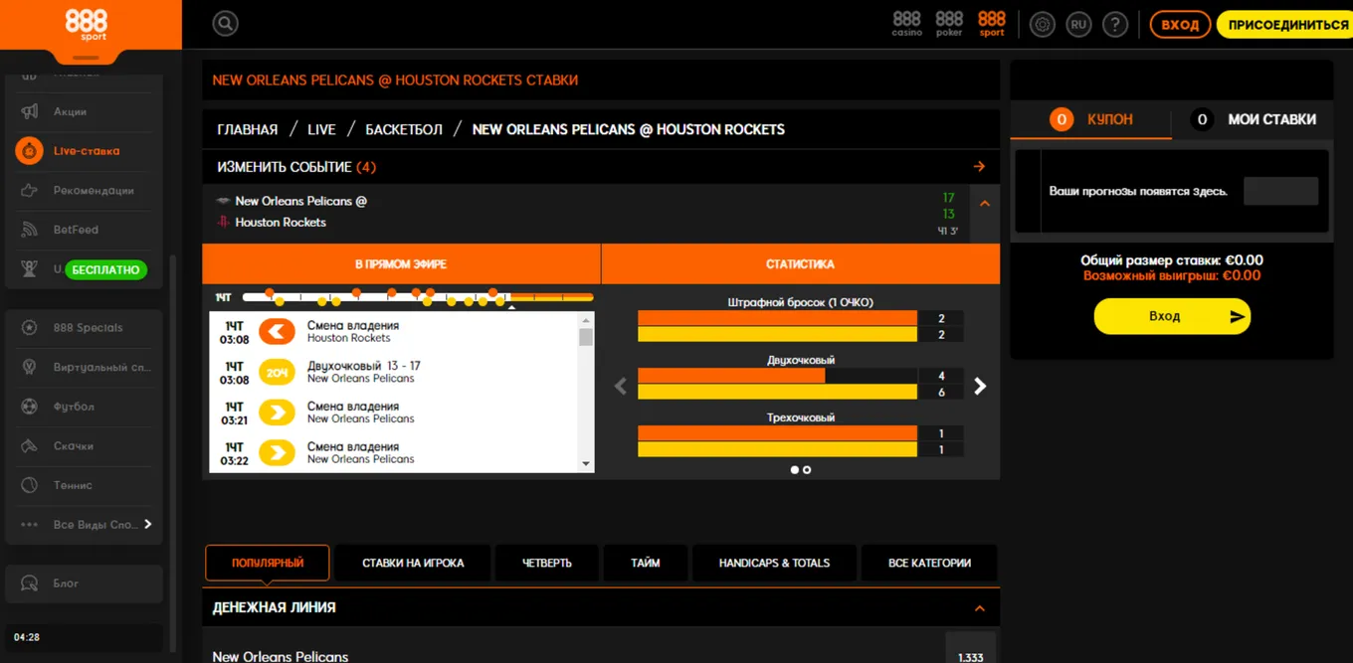Expand the ИЗМЕНИТЬ СОБЫТИЕ arrow
This screenshot has height=663, width=1353.
pyautogui.click(x=979, y=167)
